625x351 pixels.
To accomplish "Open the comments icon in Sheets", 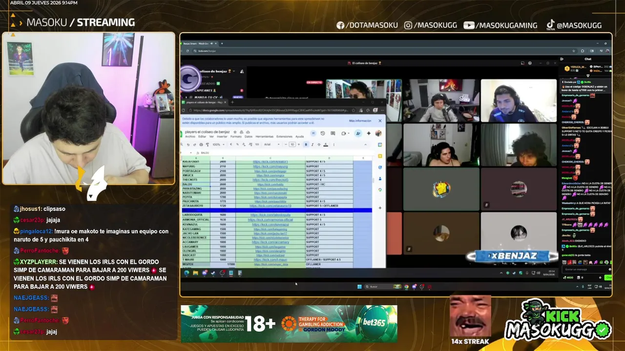I will pyautogui.click(x=333, y=133).
